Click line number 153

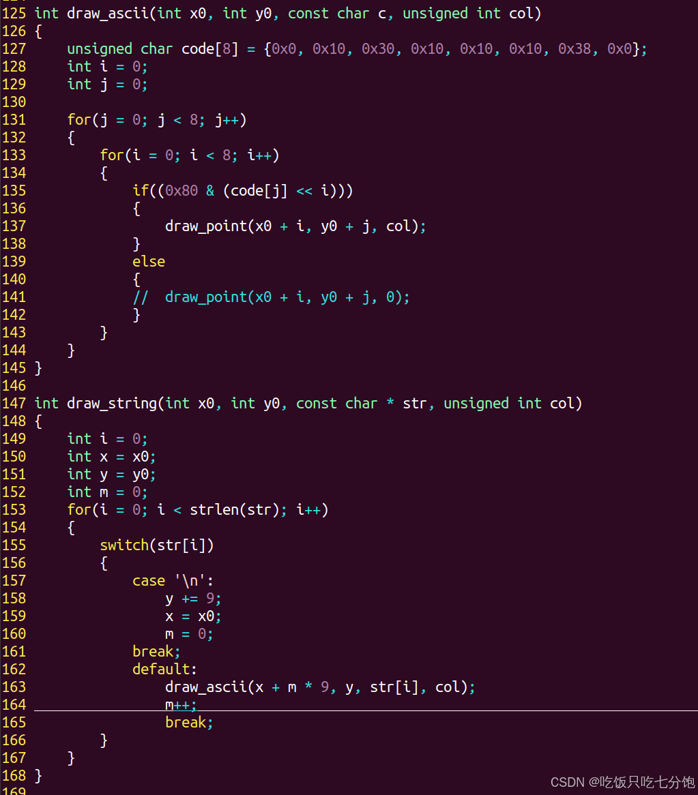14,510
